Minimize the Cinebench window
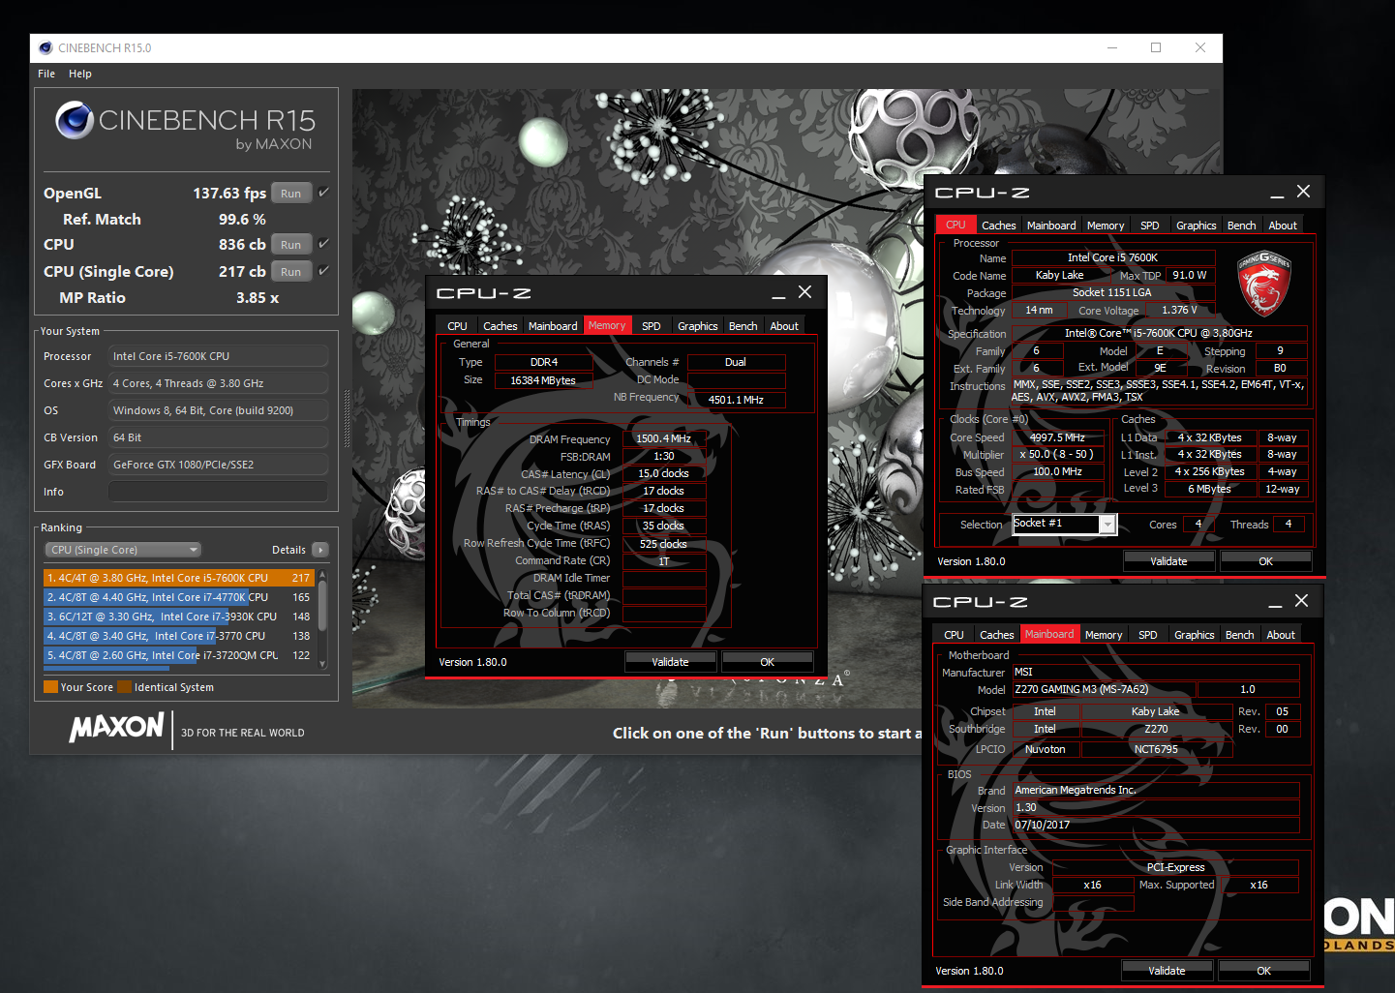 tap(1111, 47)
